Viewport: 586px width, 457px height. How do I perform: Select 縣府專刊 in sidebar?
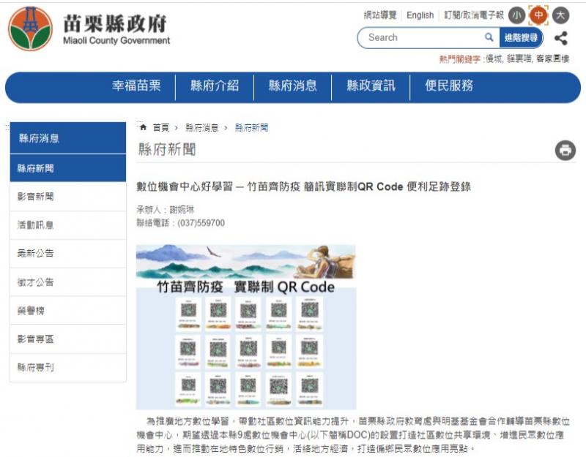[x=68, y=368]
